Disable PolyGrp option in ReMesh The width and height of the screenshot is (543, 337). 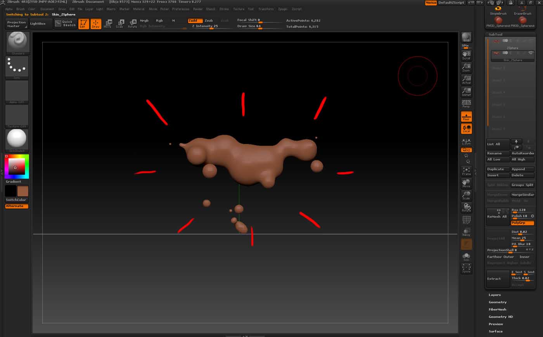click(522, 223)
